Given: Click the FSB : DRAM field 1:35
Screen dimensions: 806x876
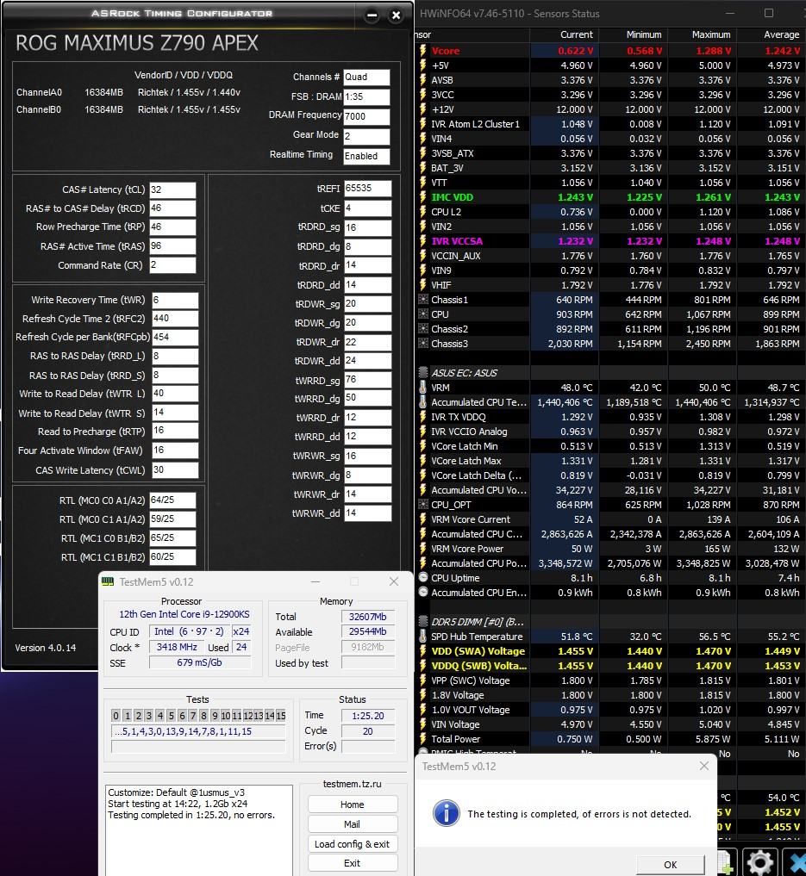Looking at the screenshot, I should coord(366,96).
